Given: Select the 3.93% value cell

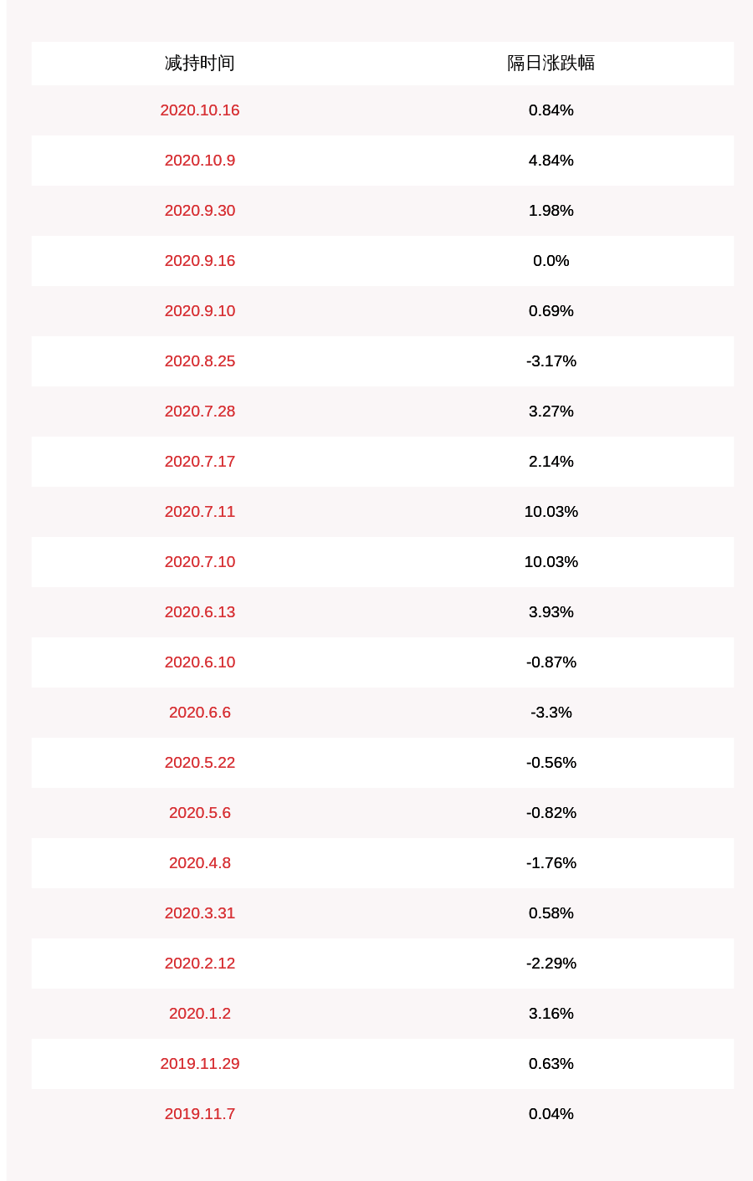Looking at the screenshot, I should coord(551,612).
